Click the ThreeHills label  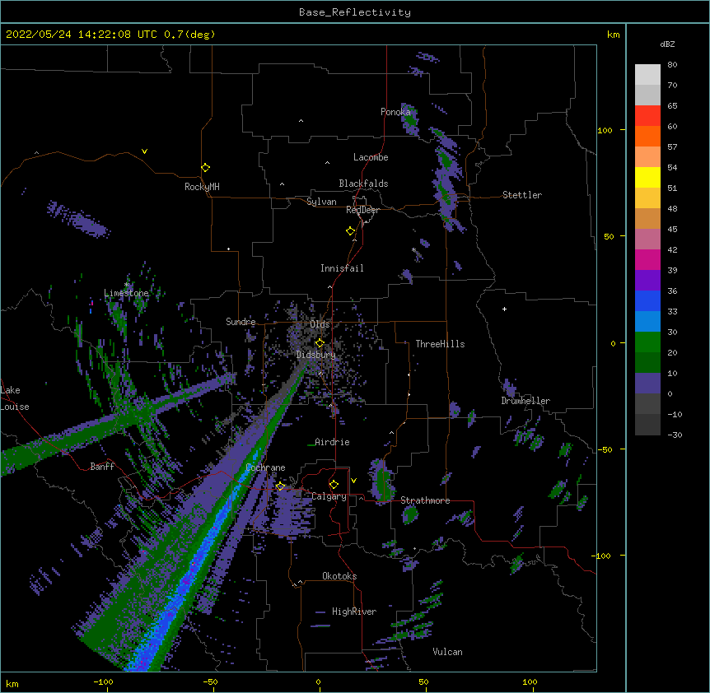tap(440, 344)
